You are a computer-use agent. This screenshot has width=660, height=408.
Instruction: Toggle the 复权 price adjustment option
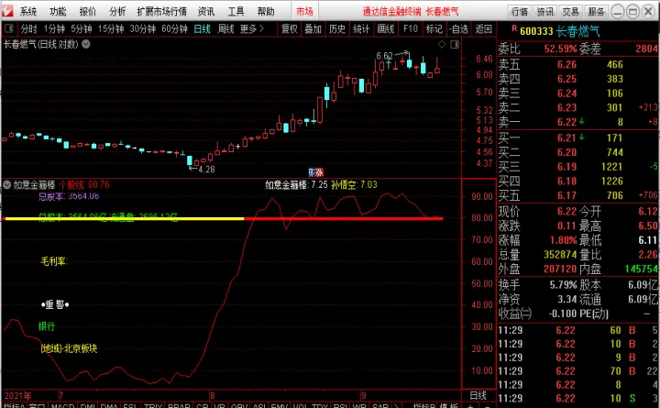[290, 28]
